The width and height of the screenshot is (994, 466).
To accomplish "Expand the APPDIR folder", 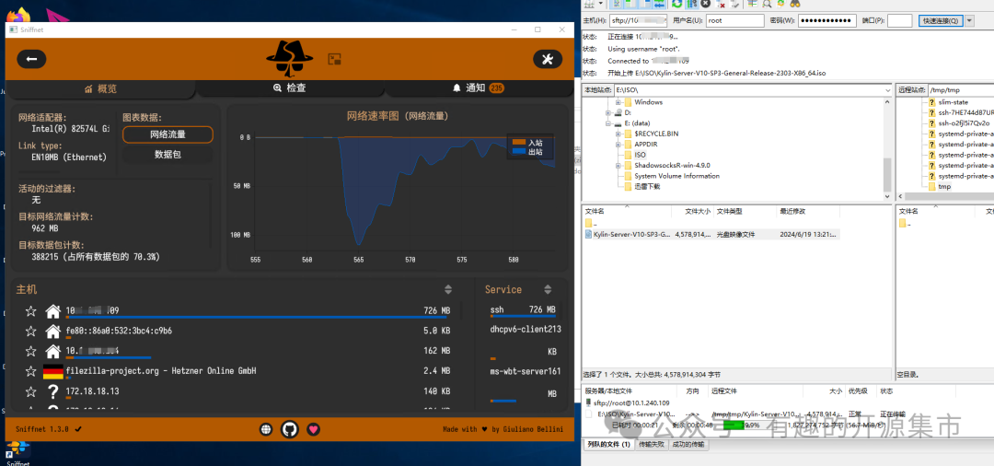I will click(x=618, y=144).
